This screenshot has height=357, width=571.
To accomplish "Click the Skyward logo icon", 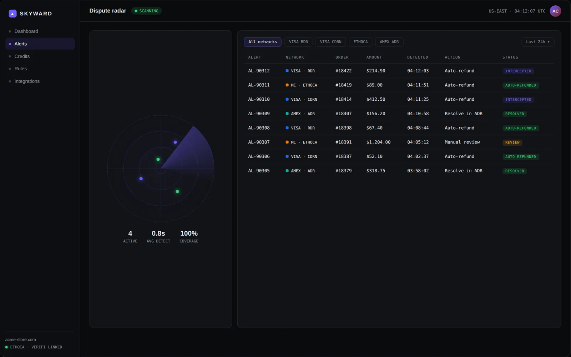I will [12, 14].
